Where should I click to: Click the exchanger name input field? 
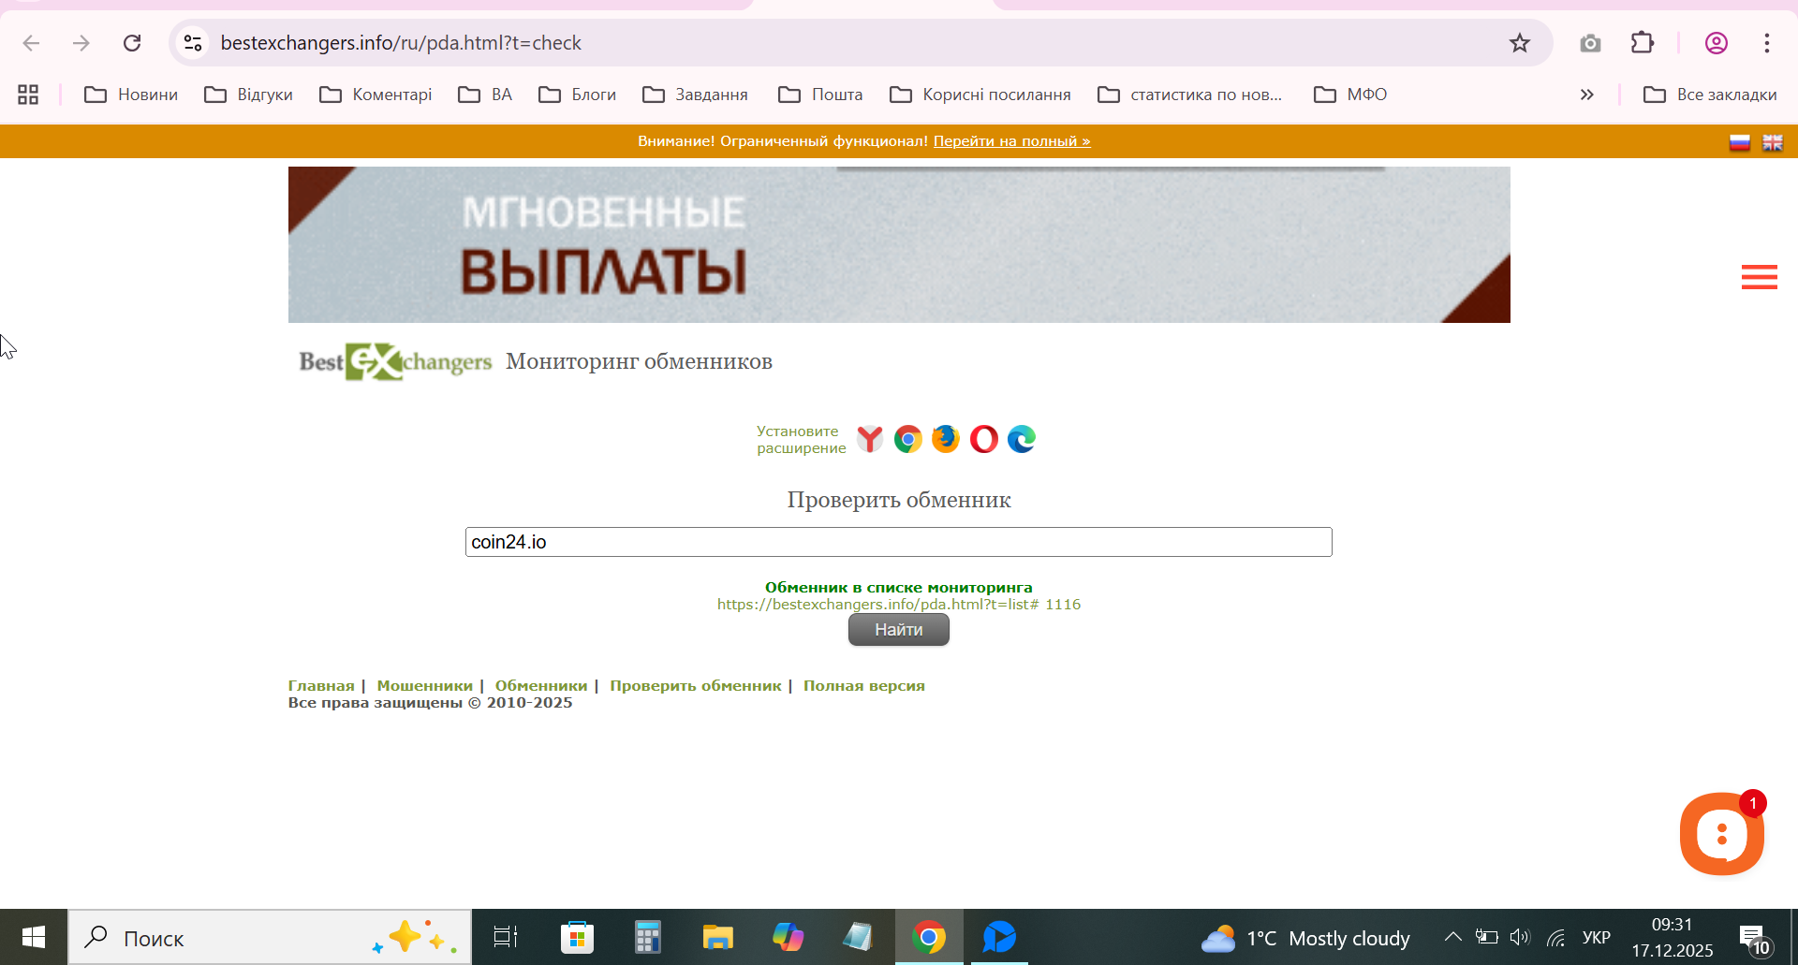point(898,542)
